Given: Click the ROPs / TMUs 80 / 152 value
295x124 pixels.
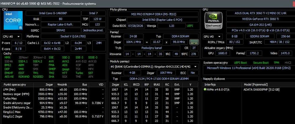Looking at the screenshot, I should pyautogui.click(x=235, y=42).
